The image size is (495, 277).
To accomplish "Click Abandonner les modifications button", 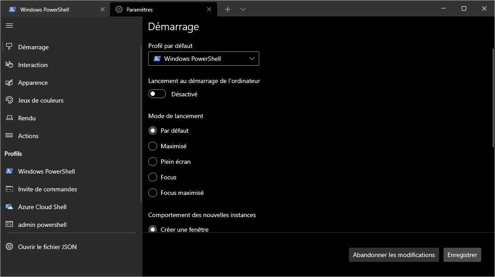I will click(394, 255).
